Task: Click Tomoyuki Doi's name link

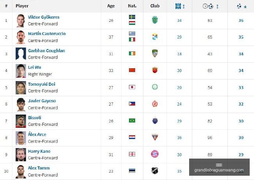Action: 42,84
